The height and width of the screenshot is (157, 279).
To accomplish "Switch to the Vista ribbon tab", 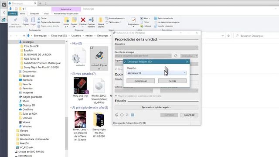I will [46, 14].
